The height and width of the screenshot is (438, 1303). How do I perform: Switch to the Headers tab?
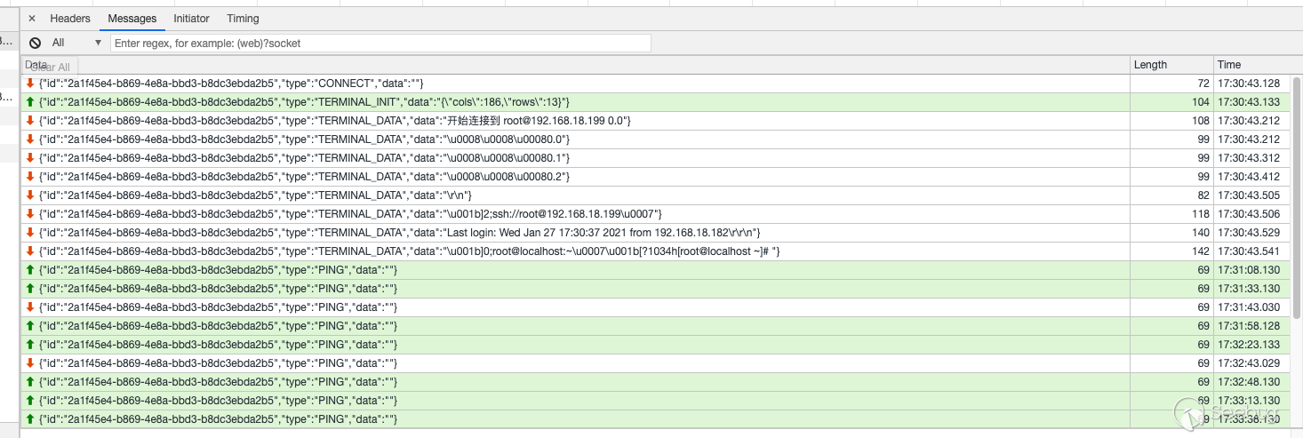coord(70,19)
